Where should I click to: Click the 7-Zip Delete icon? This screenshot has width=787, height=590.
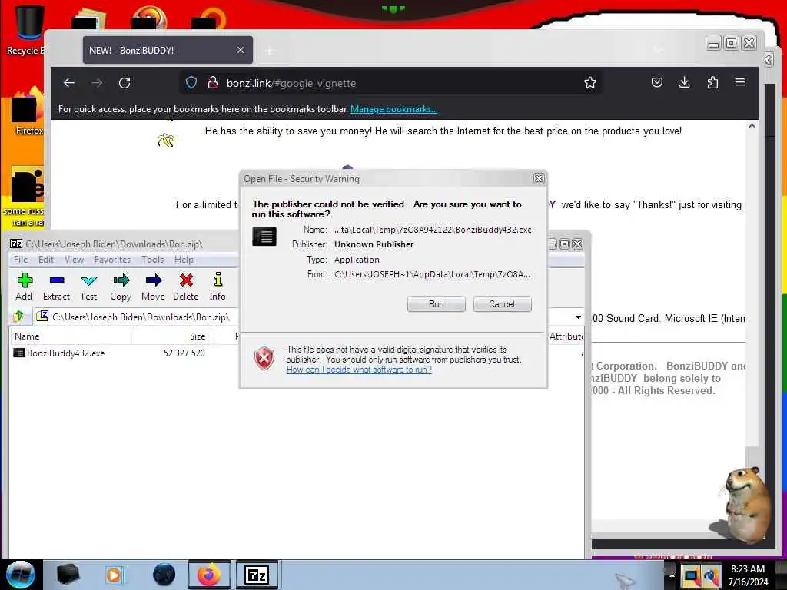pyautogui.click(x=186, y=287)
